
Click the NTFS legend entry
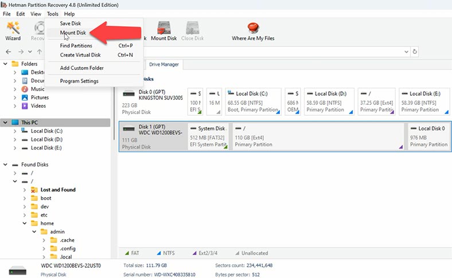[x=166, y=253]
